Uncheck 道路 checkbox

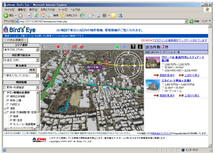pos(8,108)
